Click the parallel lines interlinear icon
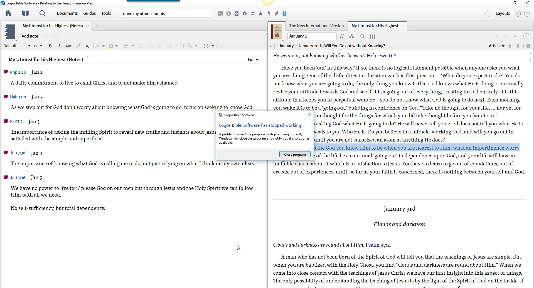This screenshot has width=534, height=288. tap(342, 36)
